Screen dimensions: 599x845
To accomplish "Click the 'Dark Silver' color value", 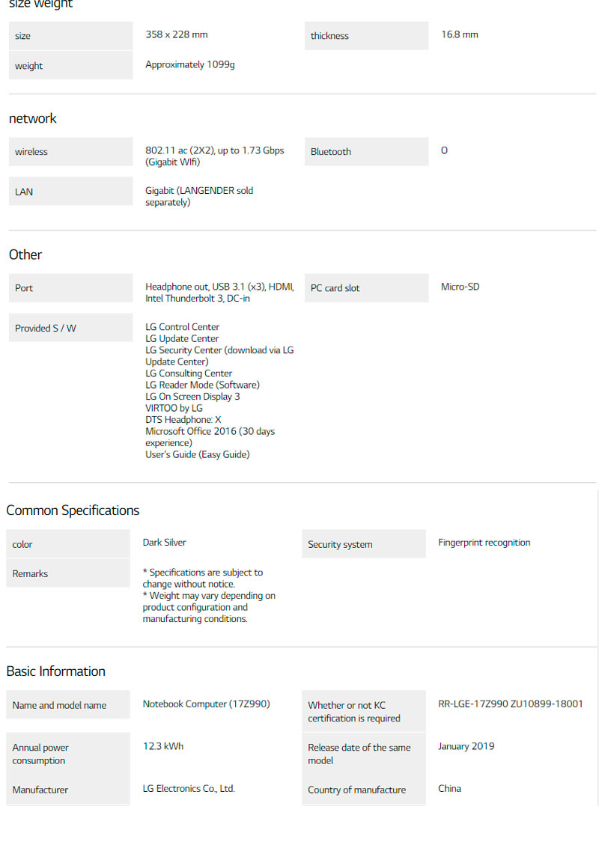I will (164, 543).
